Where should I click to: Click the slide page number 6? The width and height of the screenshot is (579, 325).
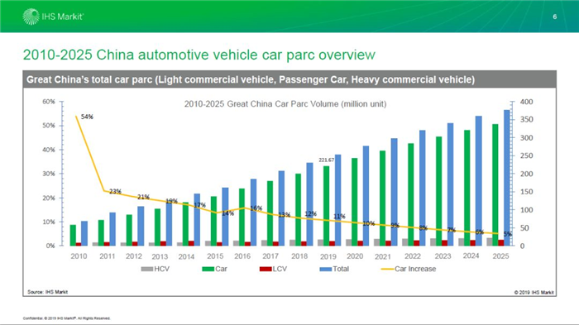pos(555,17)
